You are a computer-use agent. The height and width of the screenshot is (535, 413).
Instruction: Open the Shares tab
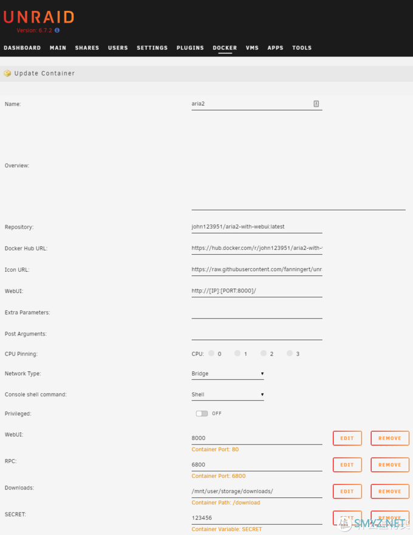coord(87,48)
